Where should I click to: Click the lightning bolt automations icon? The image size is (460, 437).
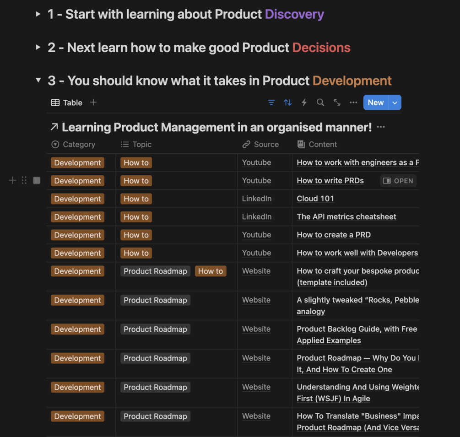pyautogui.click(x=304, y=103)
